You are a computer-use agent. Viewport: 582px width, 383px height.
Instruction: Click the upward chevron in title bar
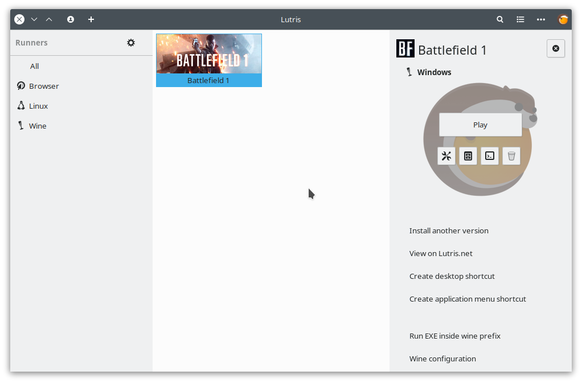click(49, 19)
